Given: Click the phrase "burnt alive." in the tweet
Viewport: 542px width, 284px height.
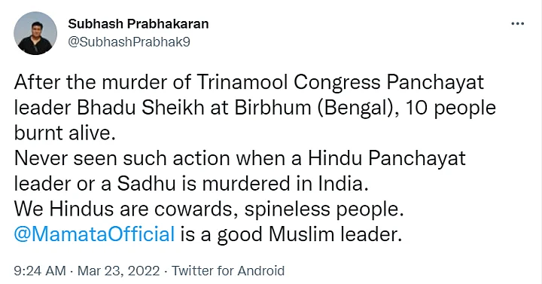Looking at the screenshot, I should [x=65, y=133].
